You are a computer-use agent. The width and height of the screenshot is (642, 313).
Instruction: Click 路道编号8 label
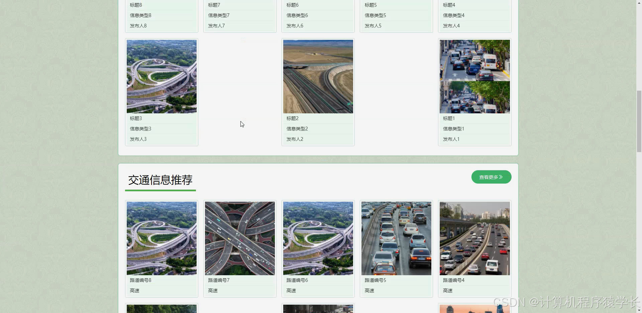(140, 280)
